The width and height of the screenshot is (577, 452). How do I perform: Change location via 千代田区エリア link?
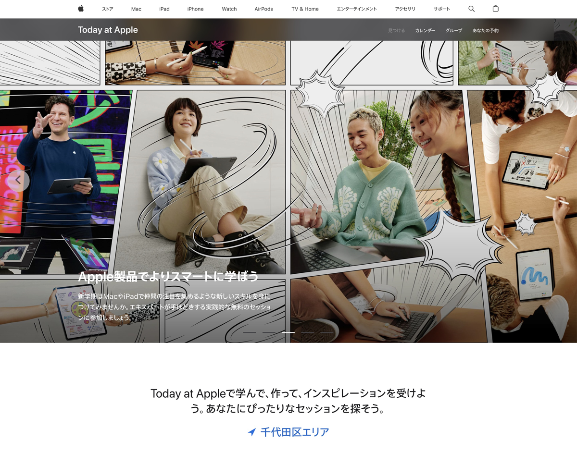click(295, 432)
